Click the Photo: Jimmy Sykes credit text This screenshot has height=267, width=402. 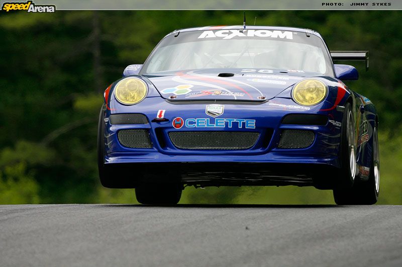(x=356, y=5)
